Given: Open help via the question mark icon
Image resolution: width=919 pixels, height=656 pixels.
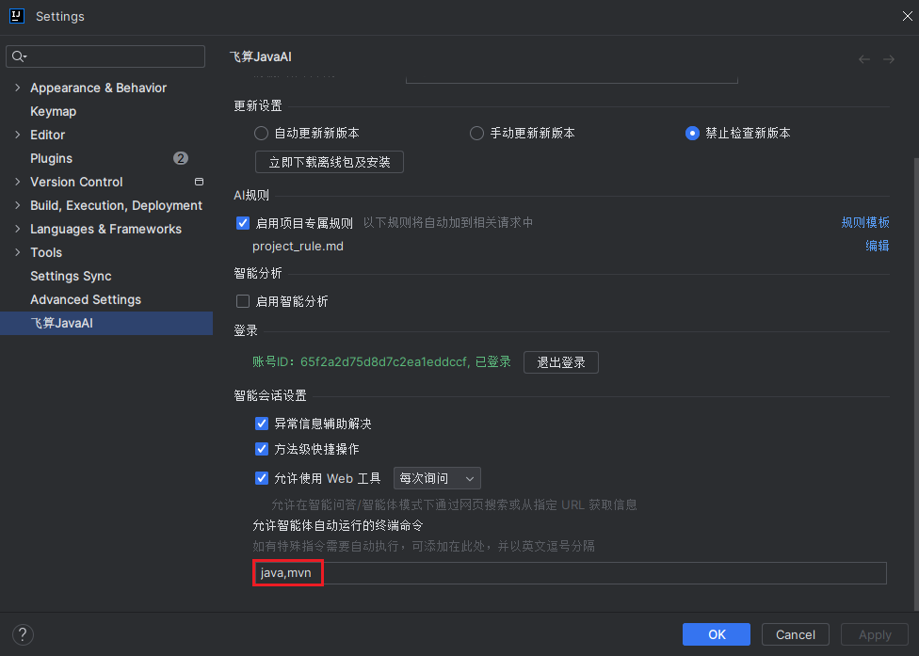Looking at the screenshot, I should click(x=23, y=634).
